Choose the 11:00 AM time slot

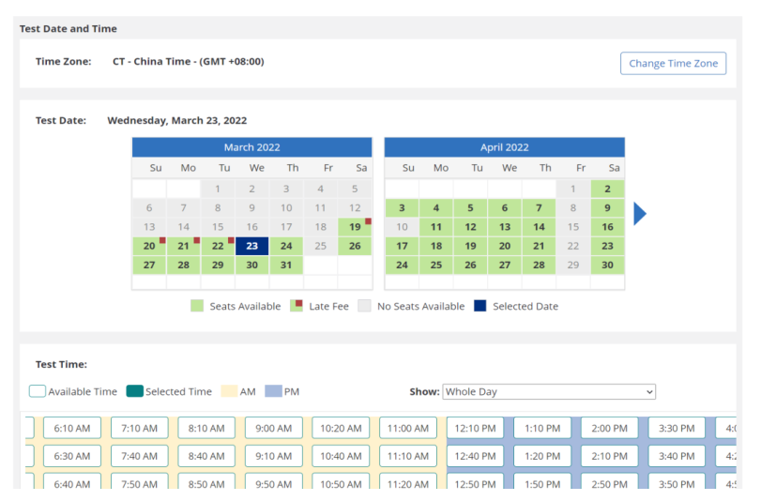pos(408,428)
